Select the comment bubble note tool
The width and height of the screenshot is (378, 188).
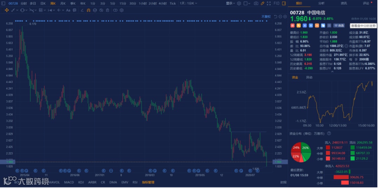pyautogui.click(x=75, y=10)
